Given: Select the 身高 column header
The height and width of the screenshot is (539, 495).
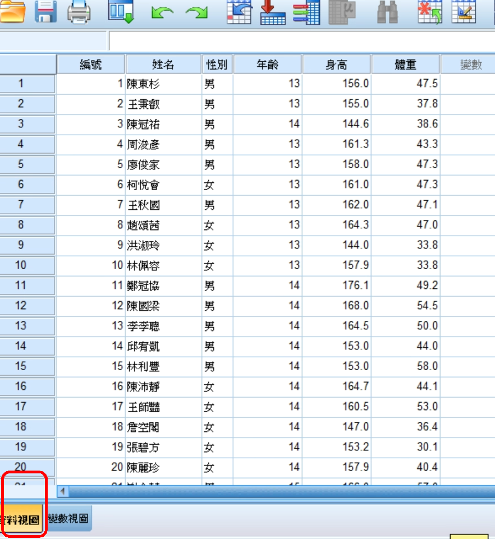Looking at the screenshot, I should [336, 65].
